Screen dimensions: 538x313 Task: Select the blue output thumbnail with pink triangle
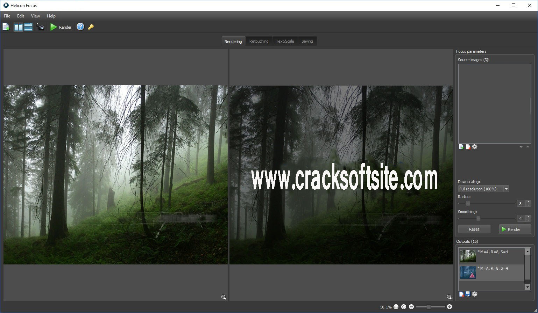[x=468, y=272]
